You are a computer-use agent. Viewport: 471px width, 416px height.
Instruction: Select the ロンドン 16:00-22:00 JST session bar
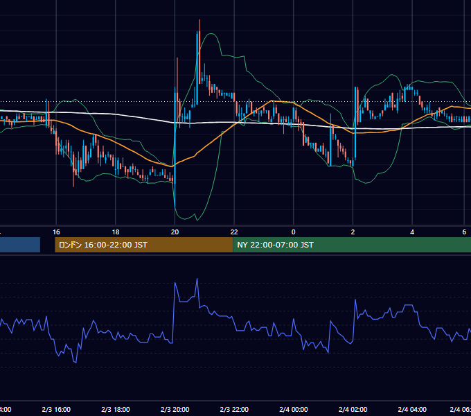tap(143, 245)
